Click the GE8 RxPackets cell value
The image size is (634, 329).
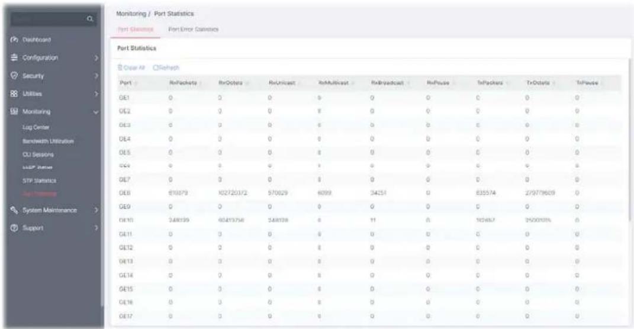[178, 193]
